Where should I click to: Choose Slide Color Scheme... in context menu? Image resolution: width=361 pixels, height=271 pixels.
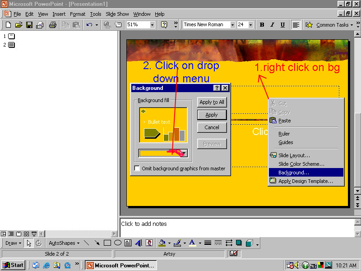click(306, 164)
